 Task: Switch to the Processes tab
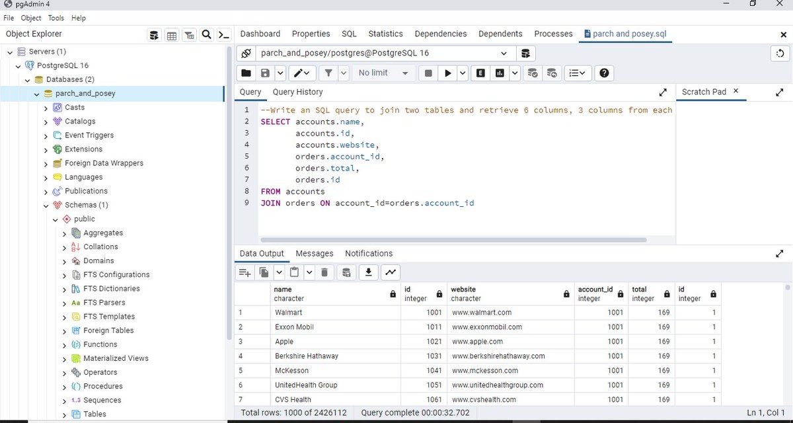click(554, 34)
